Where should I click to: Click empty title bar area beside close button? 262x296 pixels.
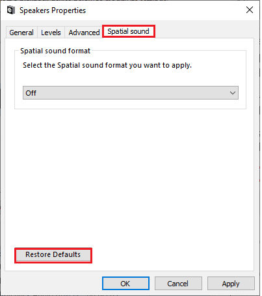coord(164,10)
